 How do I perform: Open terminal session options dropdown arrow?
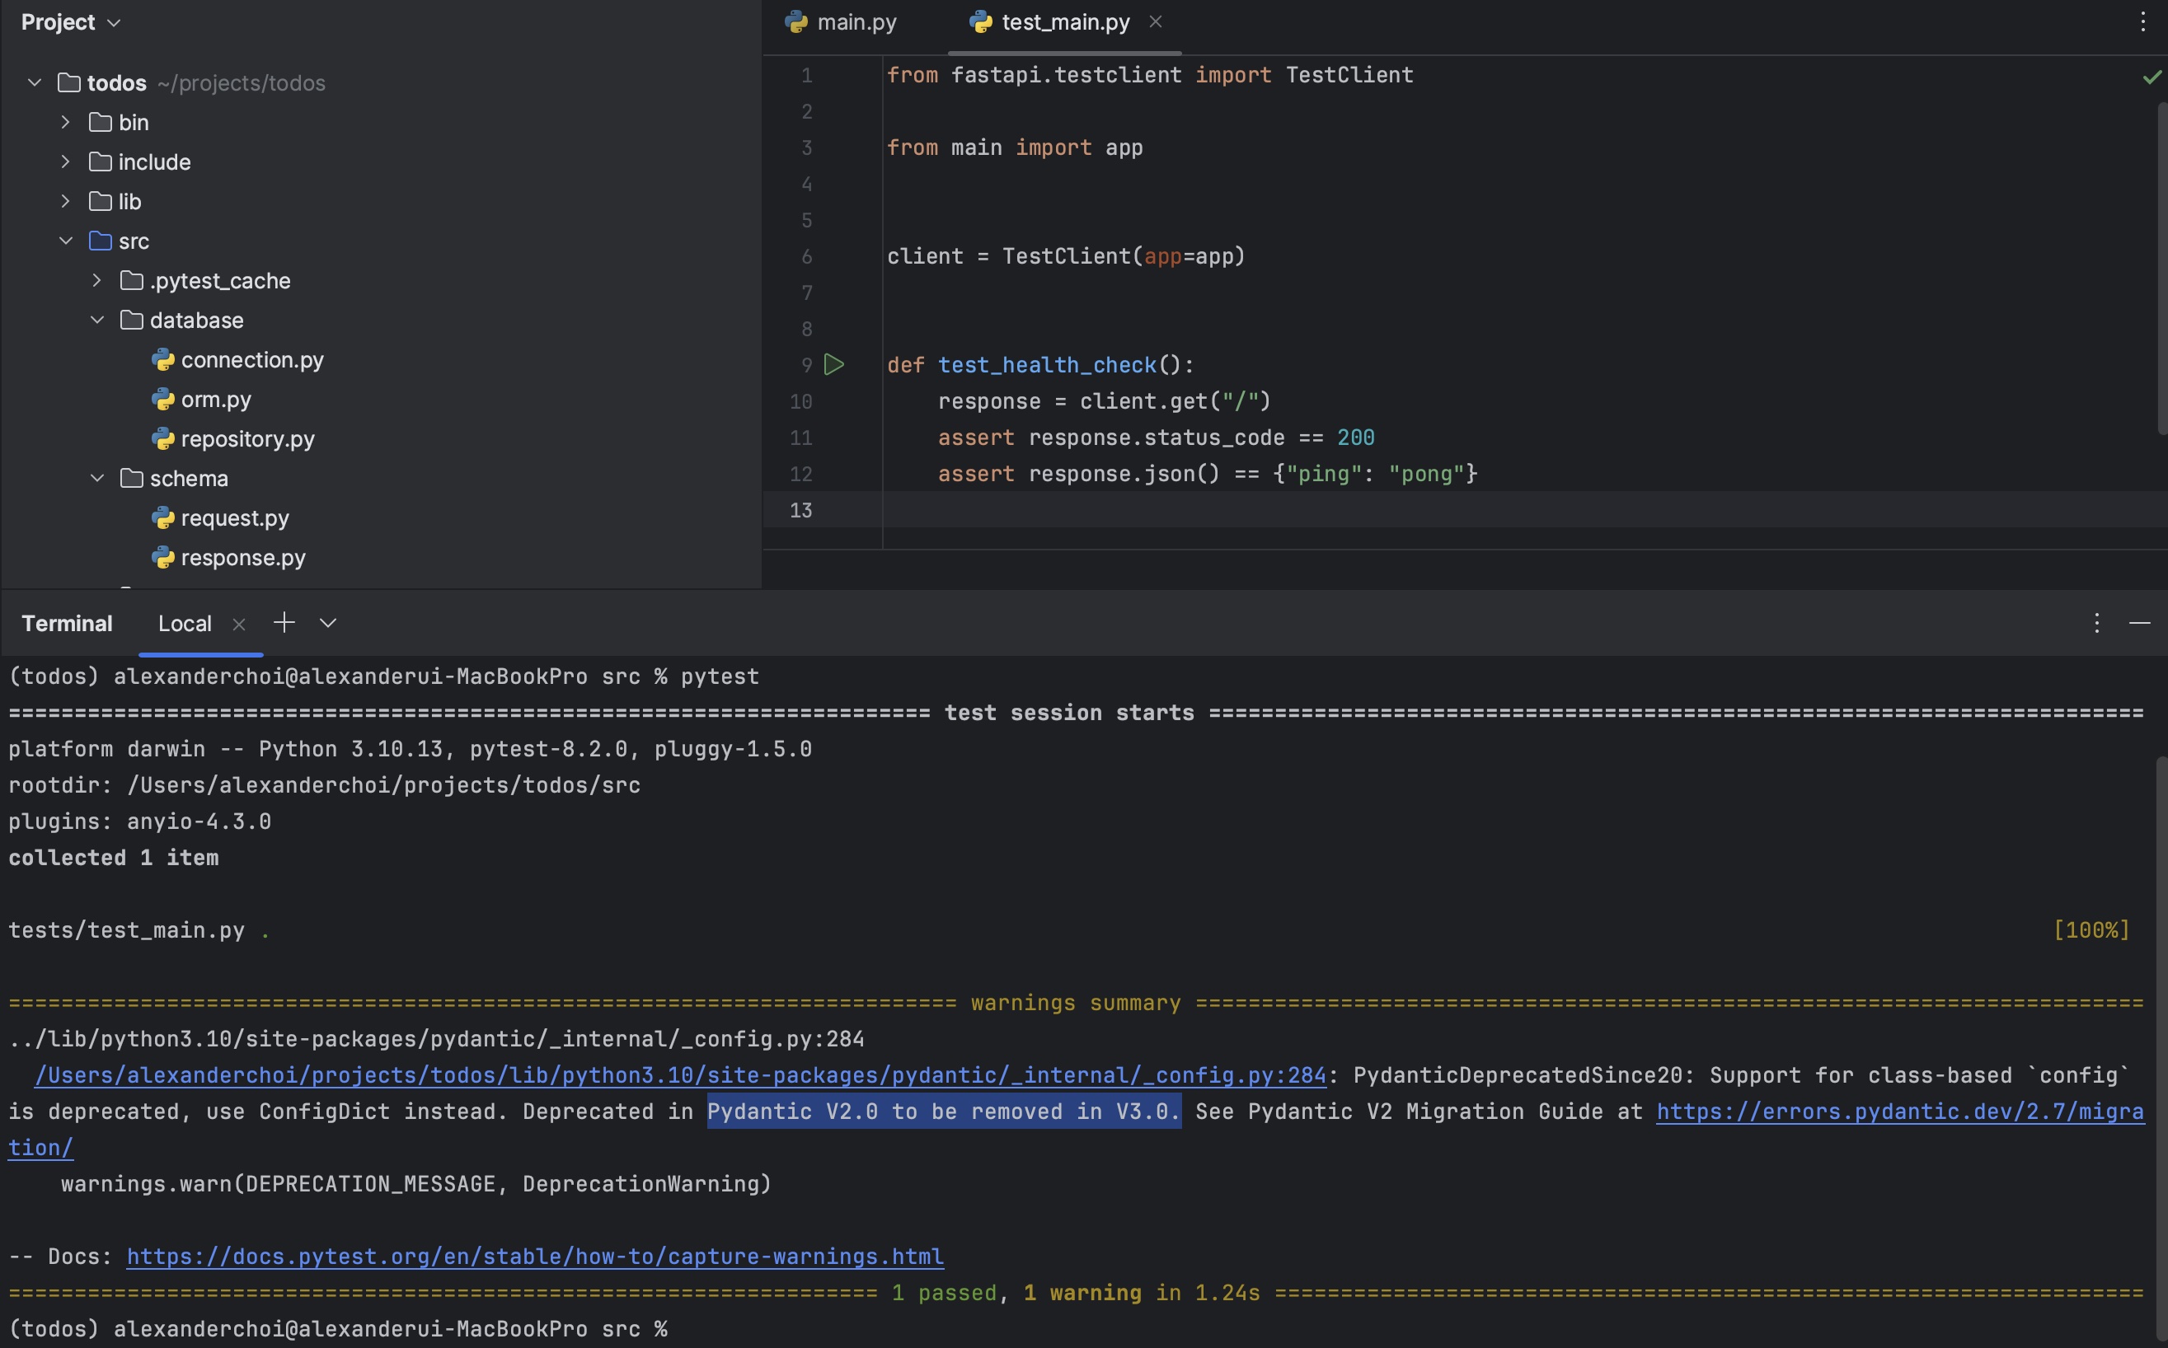point(328,623)
